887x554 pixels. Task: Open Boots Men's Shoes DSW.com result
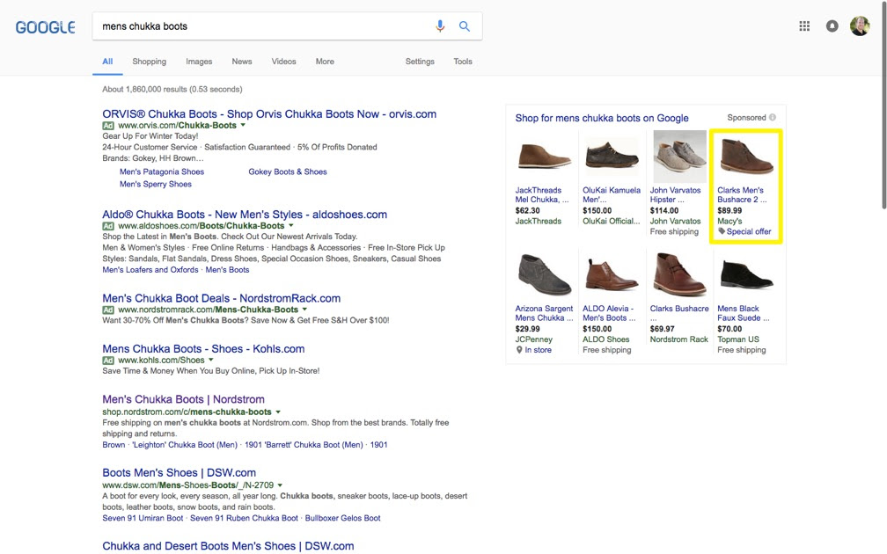pyautogui.click(x=180, y=473)
